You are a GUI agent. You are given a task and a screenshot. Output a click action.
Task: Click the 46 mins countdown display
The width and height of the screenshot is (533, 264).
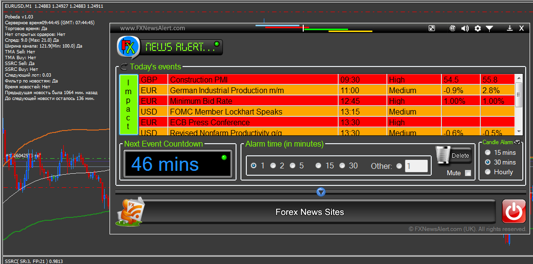[178, 164]
